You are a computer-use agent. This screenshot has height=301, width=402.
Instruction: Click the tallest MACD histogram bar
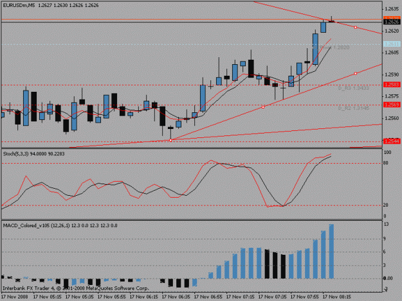[331, 252]
